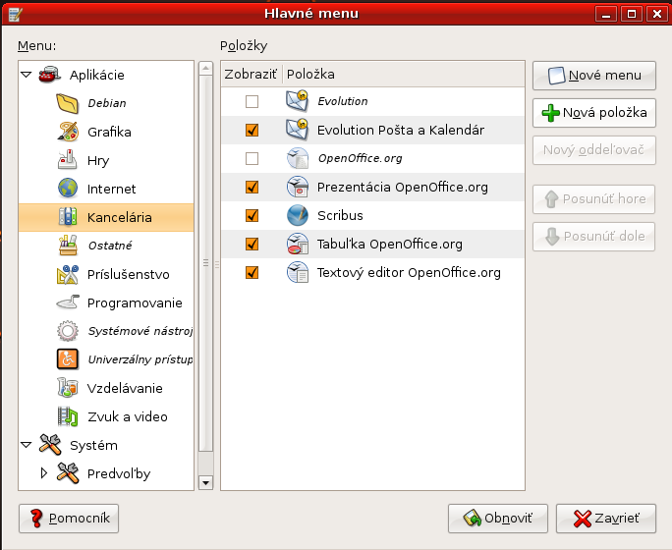
Task: Click the Grafika palette icon
Action: [68, 132]
